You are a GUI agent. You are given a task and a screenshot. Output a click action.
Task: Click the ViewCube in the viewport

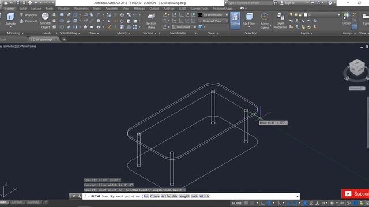tap(357, 68)
